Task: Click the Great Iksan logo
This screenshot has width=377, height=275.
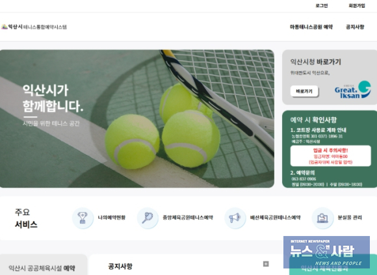Action: 352,90
